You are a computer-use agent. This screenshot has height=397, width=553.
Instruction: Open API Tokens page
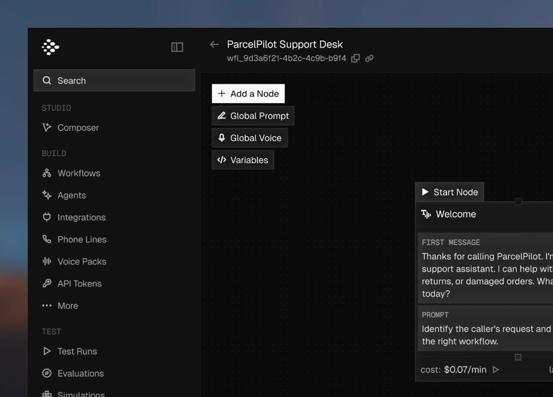[x=72, y=283]
